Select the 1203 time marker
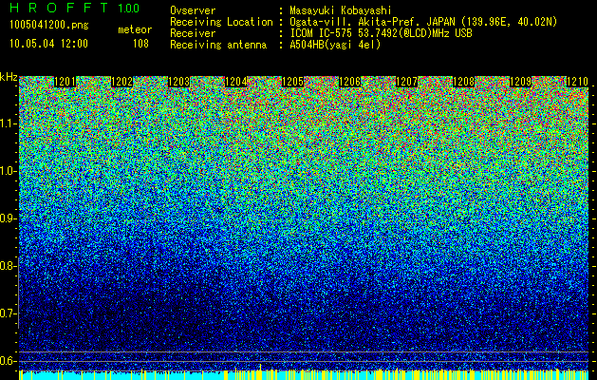Screen dimensions: 597x380 (x=179, y=82)
